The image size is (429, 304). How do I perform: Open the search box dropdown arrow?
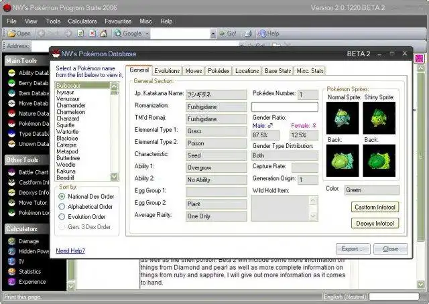(x=213, y=34)
